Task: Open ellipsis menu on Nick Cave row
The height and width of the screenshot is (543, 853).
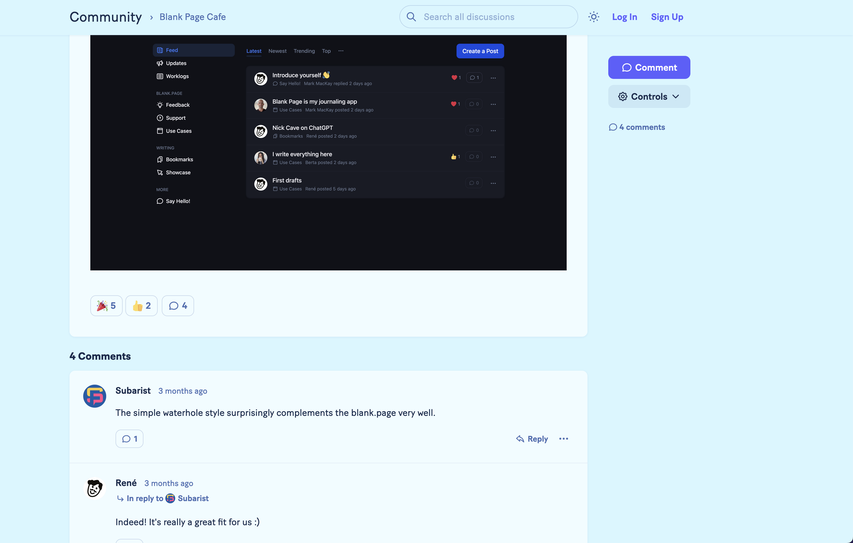Action: click(493, 131)
